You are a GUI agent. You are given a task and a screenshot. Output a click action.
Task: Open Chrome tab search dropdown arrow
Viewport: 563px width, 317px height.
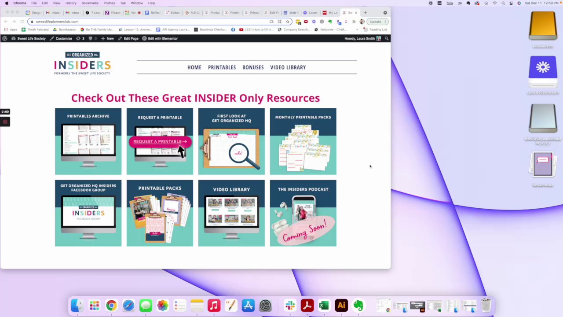point(385,13)
